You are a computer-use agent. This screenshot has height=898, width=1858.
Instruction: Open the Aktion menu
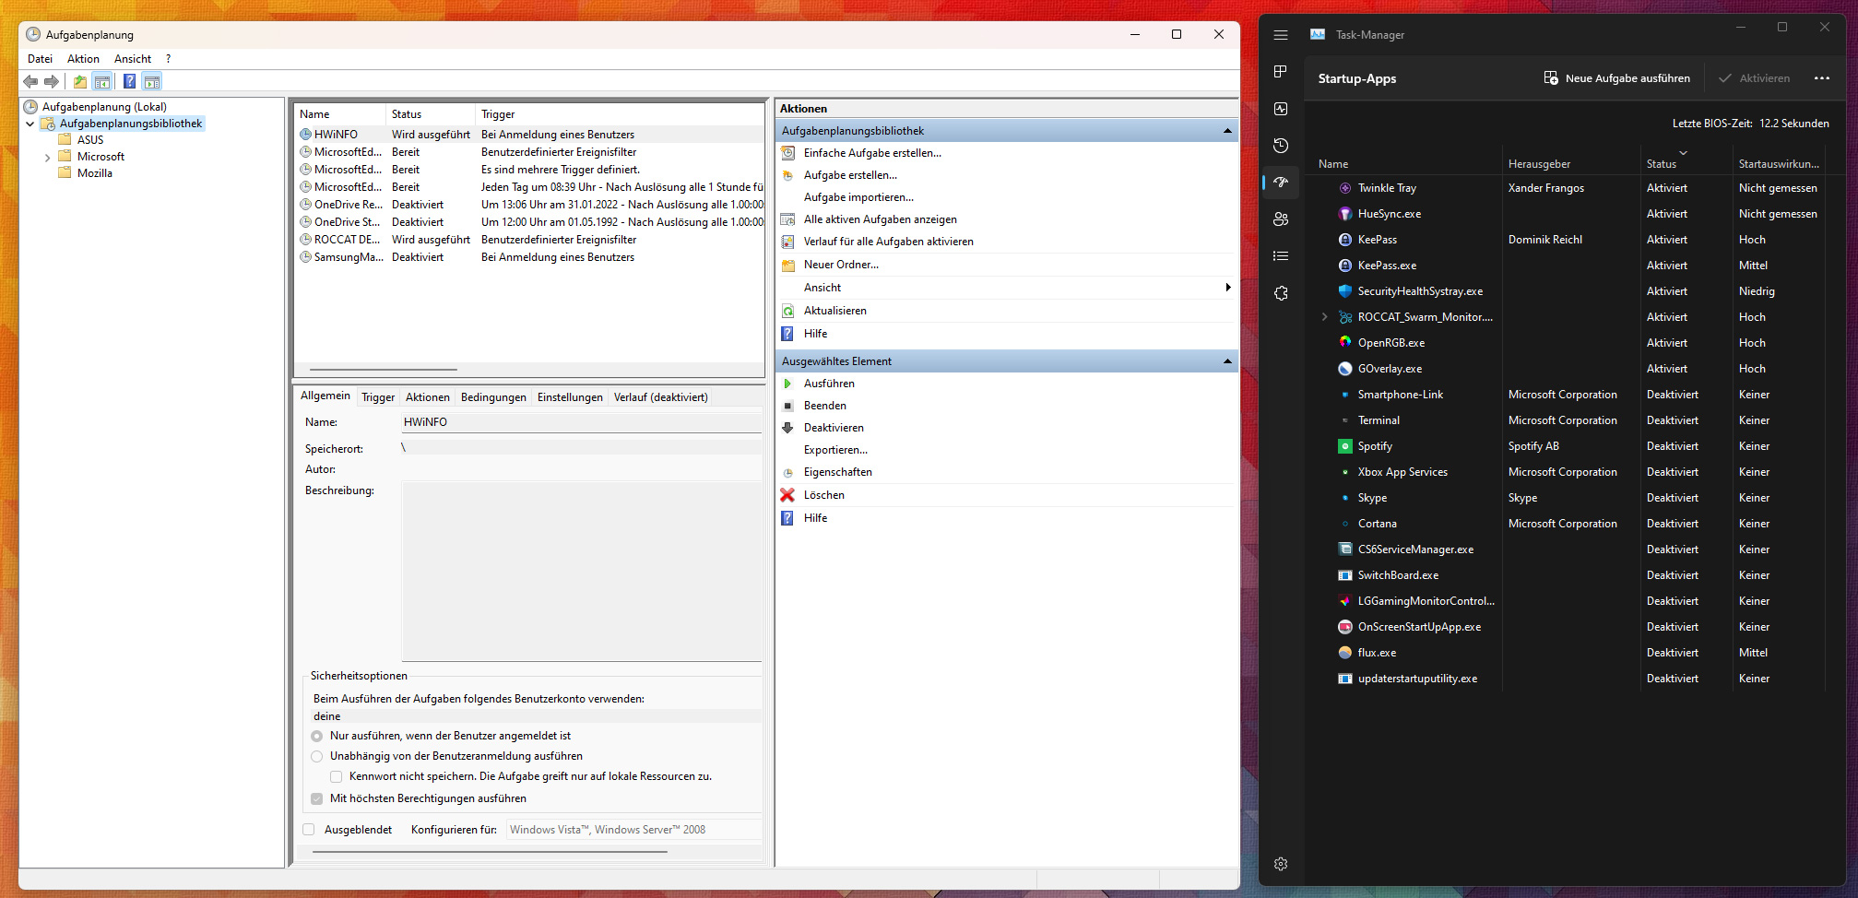[83, 59]
